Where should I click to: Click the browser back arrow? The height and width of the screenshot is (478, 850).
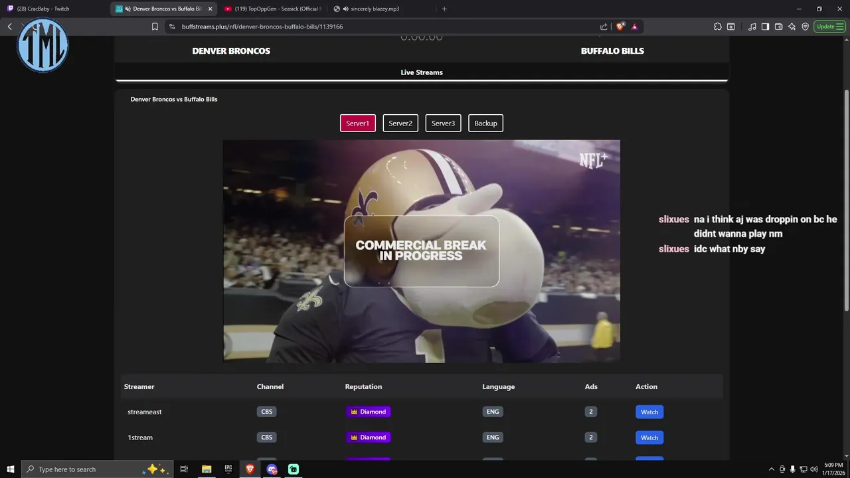[9, 27]
